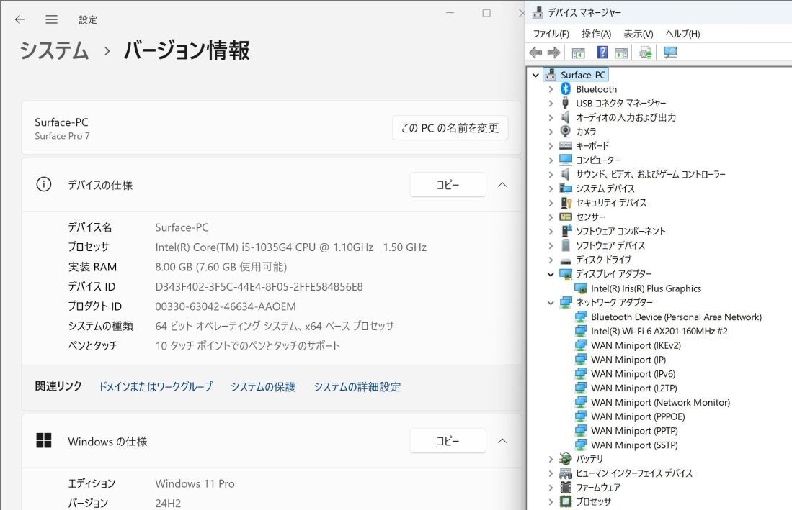The height and width of the screenshot is (510, 792).
Task: Open the 操作 menu
Action: coord(597,33)
